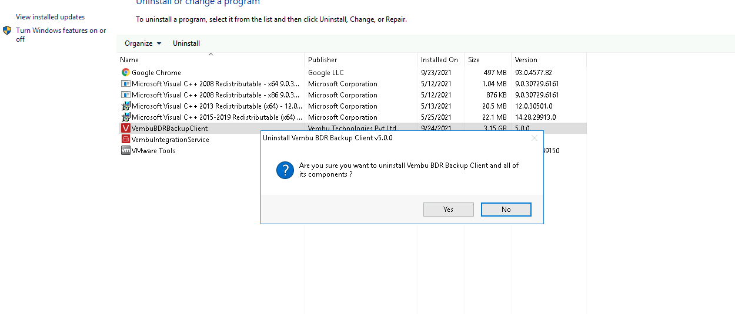Click the Visual C++ 2008 x64 icon

(125, 84)
